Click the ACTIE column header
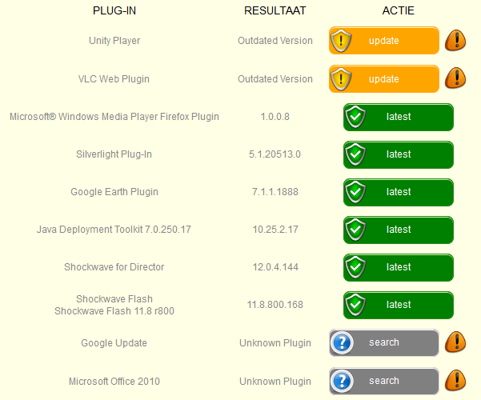The width and height of the screenshot is (481, 400). (x=399, y=10)
